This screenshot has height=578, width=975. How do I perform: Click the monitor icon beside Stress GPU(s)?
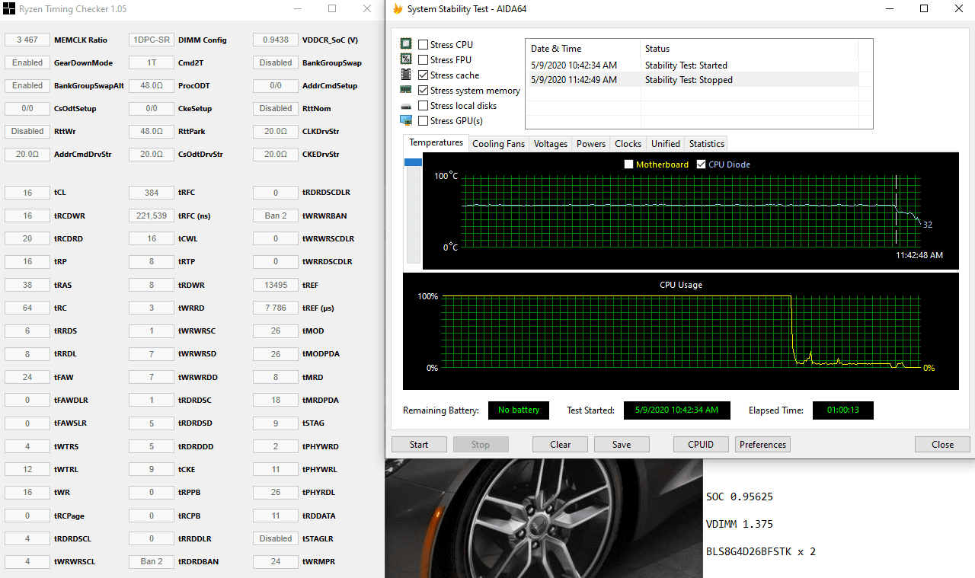click(x=406, y=120)
